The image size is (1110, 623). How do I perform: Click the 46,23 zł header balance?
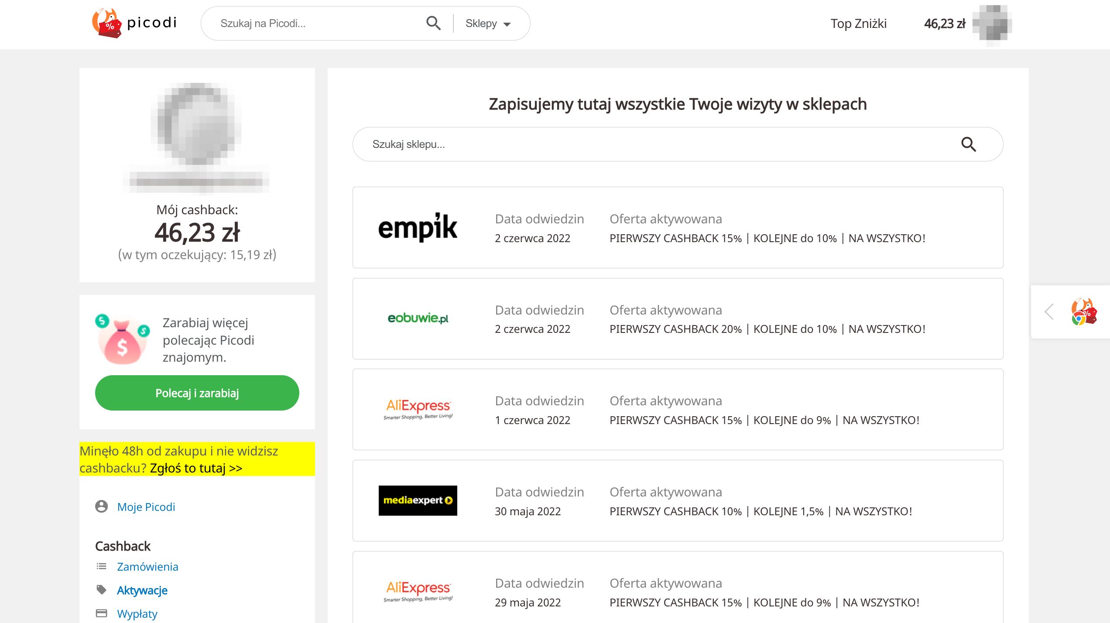[945, 24]
